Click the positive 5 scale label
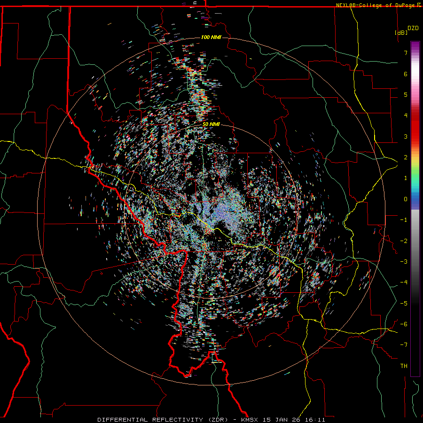 click(x=406, y=94)
